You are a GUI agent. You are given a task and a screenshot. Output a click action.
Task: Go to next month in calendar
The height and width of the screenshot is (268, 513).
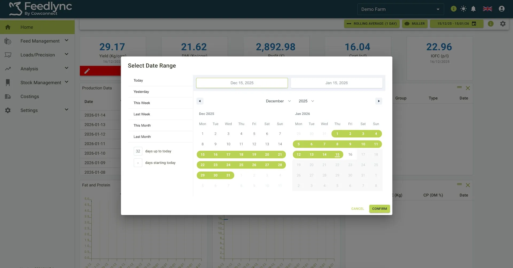point(379,101)
